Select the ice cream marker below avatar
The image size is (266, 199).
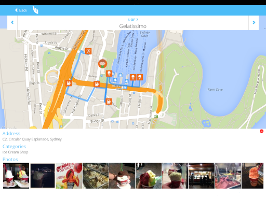[x=109, y=74]
